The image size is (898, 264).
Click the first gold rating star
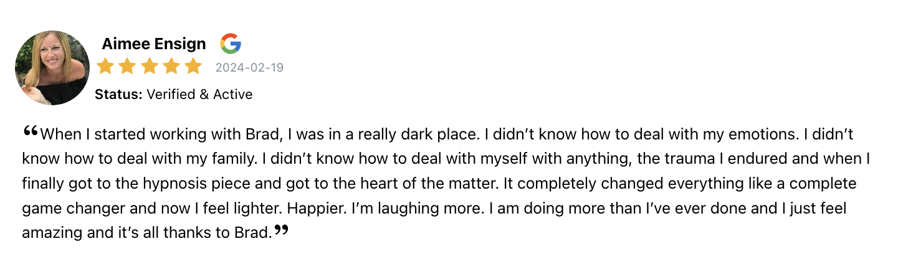pyautogui.click(x=106, y=66)
